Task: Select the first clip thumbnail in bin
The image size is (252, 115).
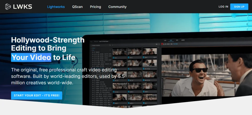Action: pyautogui.click(x=119, y=51)
